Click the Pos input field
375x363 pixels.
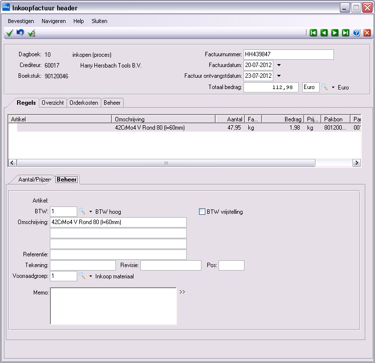[232, 265]
